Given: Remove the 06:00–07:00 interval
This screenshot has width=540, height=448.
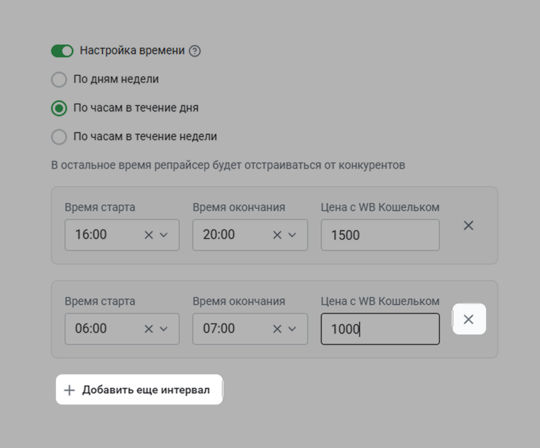Looking at the screenshot, I should coord(469,319).
